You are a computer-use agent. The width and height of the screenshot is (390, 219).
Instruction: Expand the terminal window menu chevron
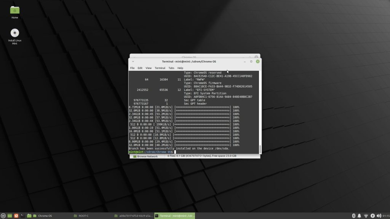pyautogui.click(x=133, y=61)
